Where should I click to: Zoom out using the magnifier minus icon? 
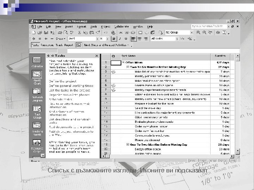204,33
